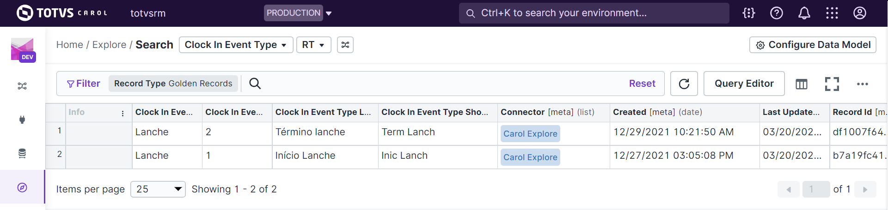Expand the Clock In Event Type dropdown
The image size is (888, 210).
click(236, 45)
